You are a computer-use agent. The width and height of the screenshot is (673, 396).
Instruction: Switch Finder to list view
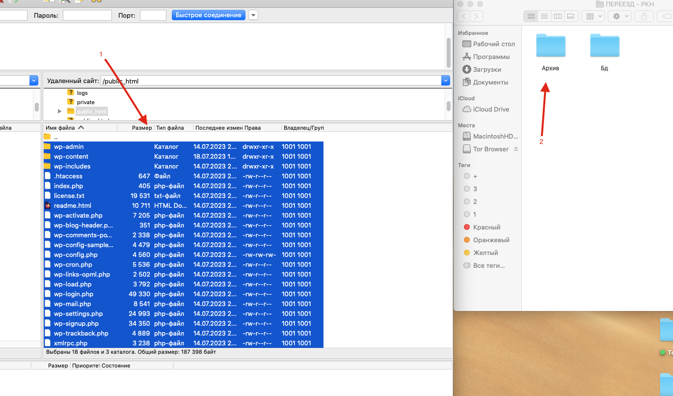click(544, 16)
